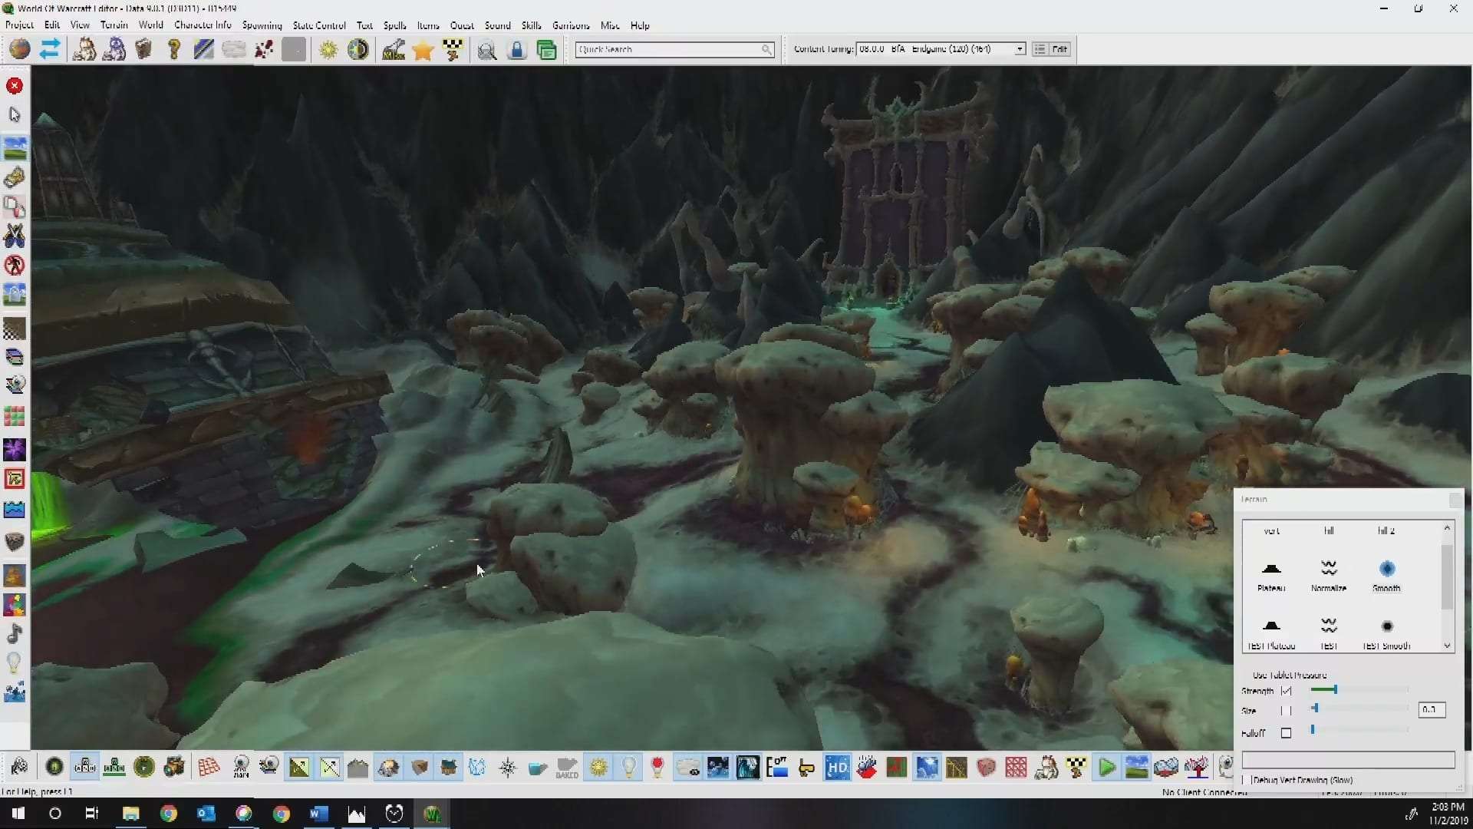Viewport: 1473px width, 829px height.
Task: Click the blue padlock toolbar icon
Action: point(517,50)
